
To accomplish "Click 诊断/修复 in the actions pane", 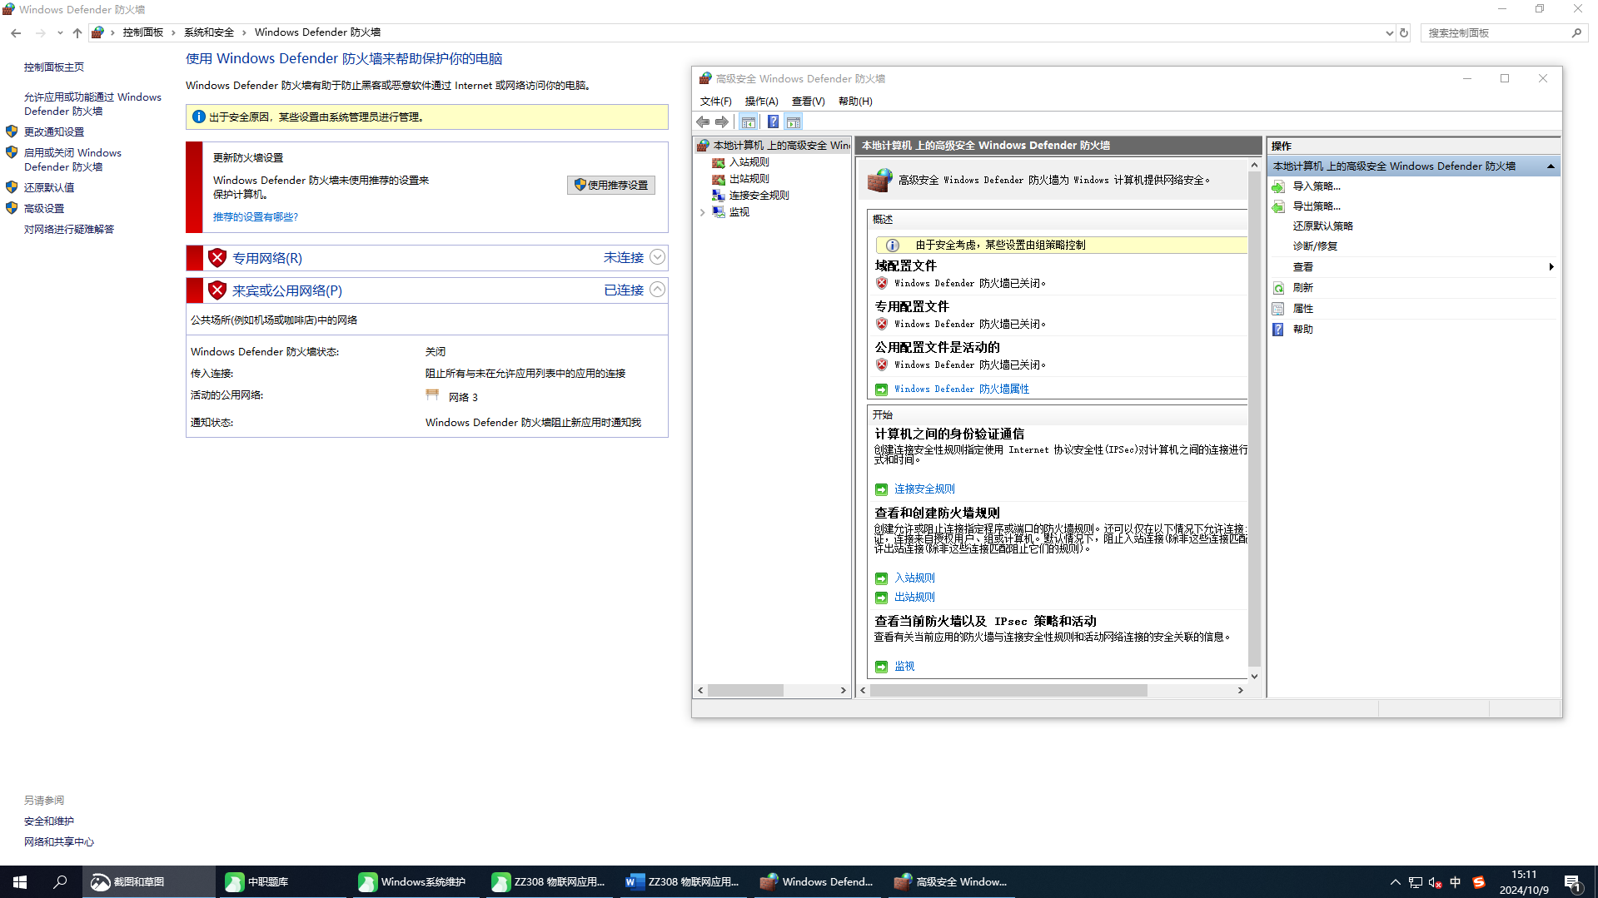I will click(1315, 246).
